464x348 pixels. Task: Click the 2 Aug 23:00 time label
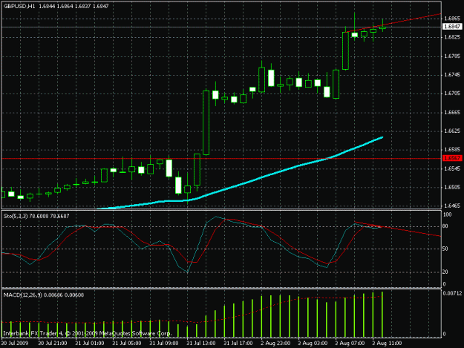(275, 343)
